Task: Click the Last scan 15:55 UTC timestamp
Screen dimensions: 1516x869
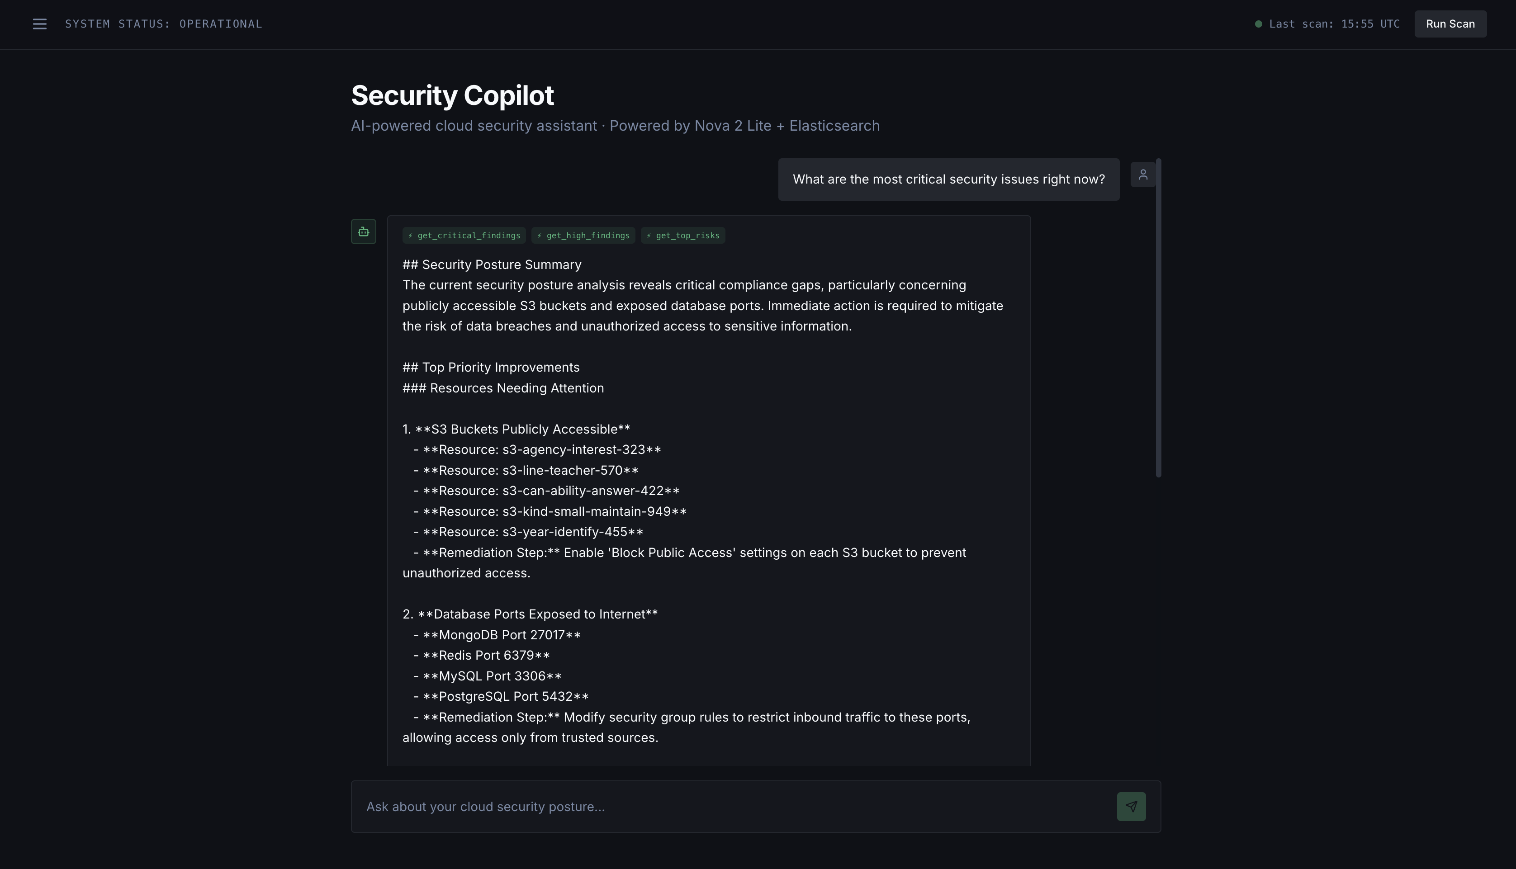Action: tap(1334, 24)
